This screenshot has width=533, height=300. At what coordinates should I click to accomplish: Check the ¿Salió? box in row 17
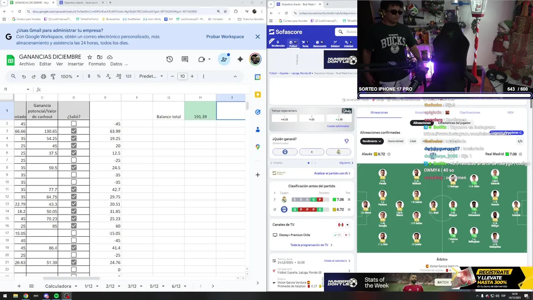click(74, 233)
